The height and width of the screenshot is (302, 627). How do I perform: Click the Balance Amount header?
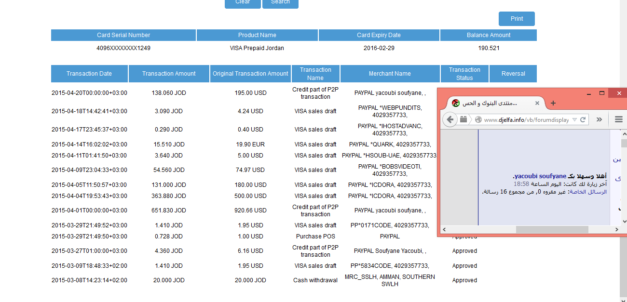[x=489, y=35]
